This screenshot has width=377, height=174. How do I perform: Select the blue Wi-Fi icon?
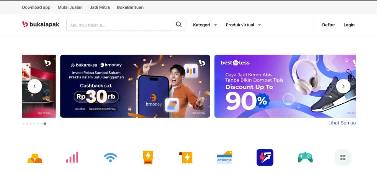[x=110, y=158]
